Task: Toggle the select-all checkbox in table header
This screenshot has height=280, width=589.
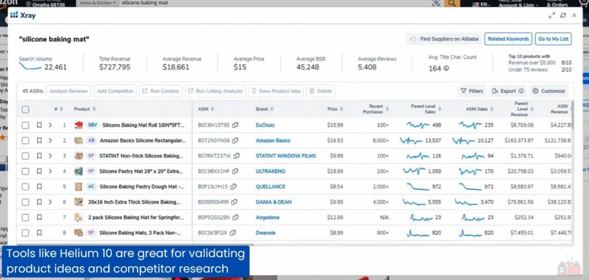Action: click(x=25, y=110)
